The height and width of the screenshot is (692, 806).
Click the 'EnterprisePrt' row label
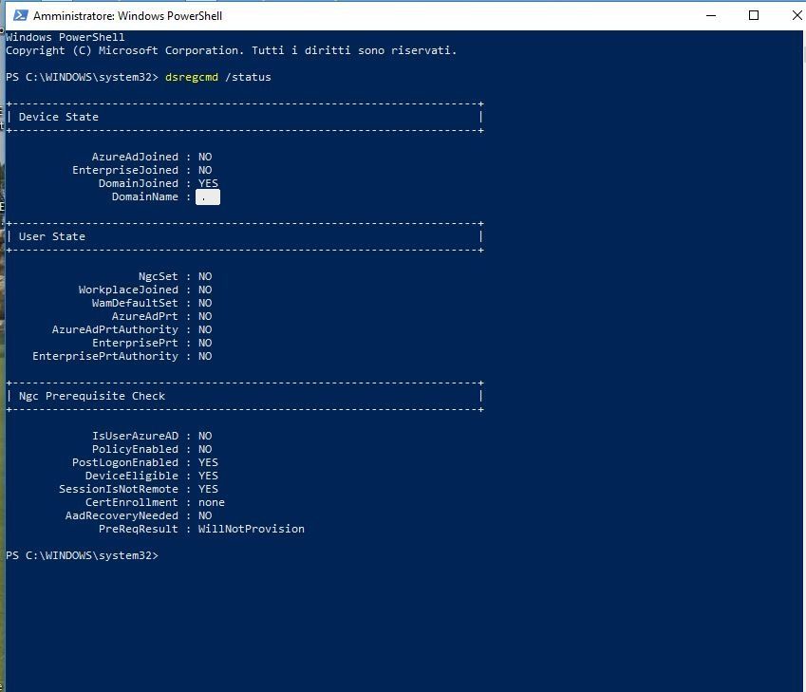[135, 343]
